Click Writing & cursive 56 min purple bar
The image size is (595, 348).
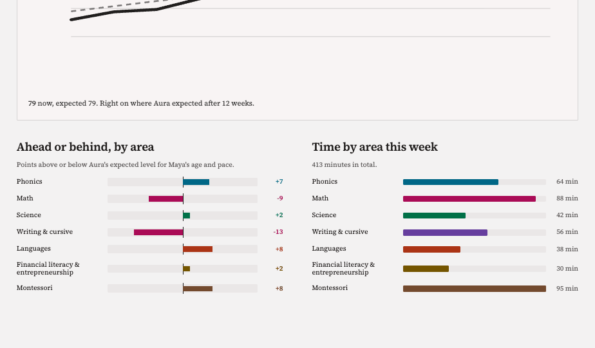(445, 232)
